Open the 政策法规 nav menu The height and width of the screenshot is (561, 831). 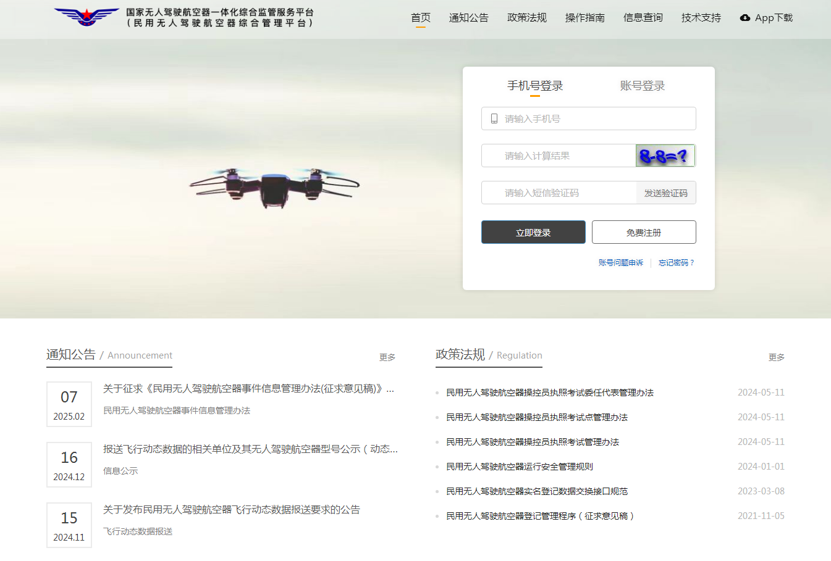tap(527, 18)
